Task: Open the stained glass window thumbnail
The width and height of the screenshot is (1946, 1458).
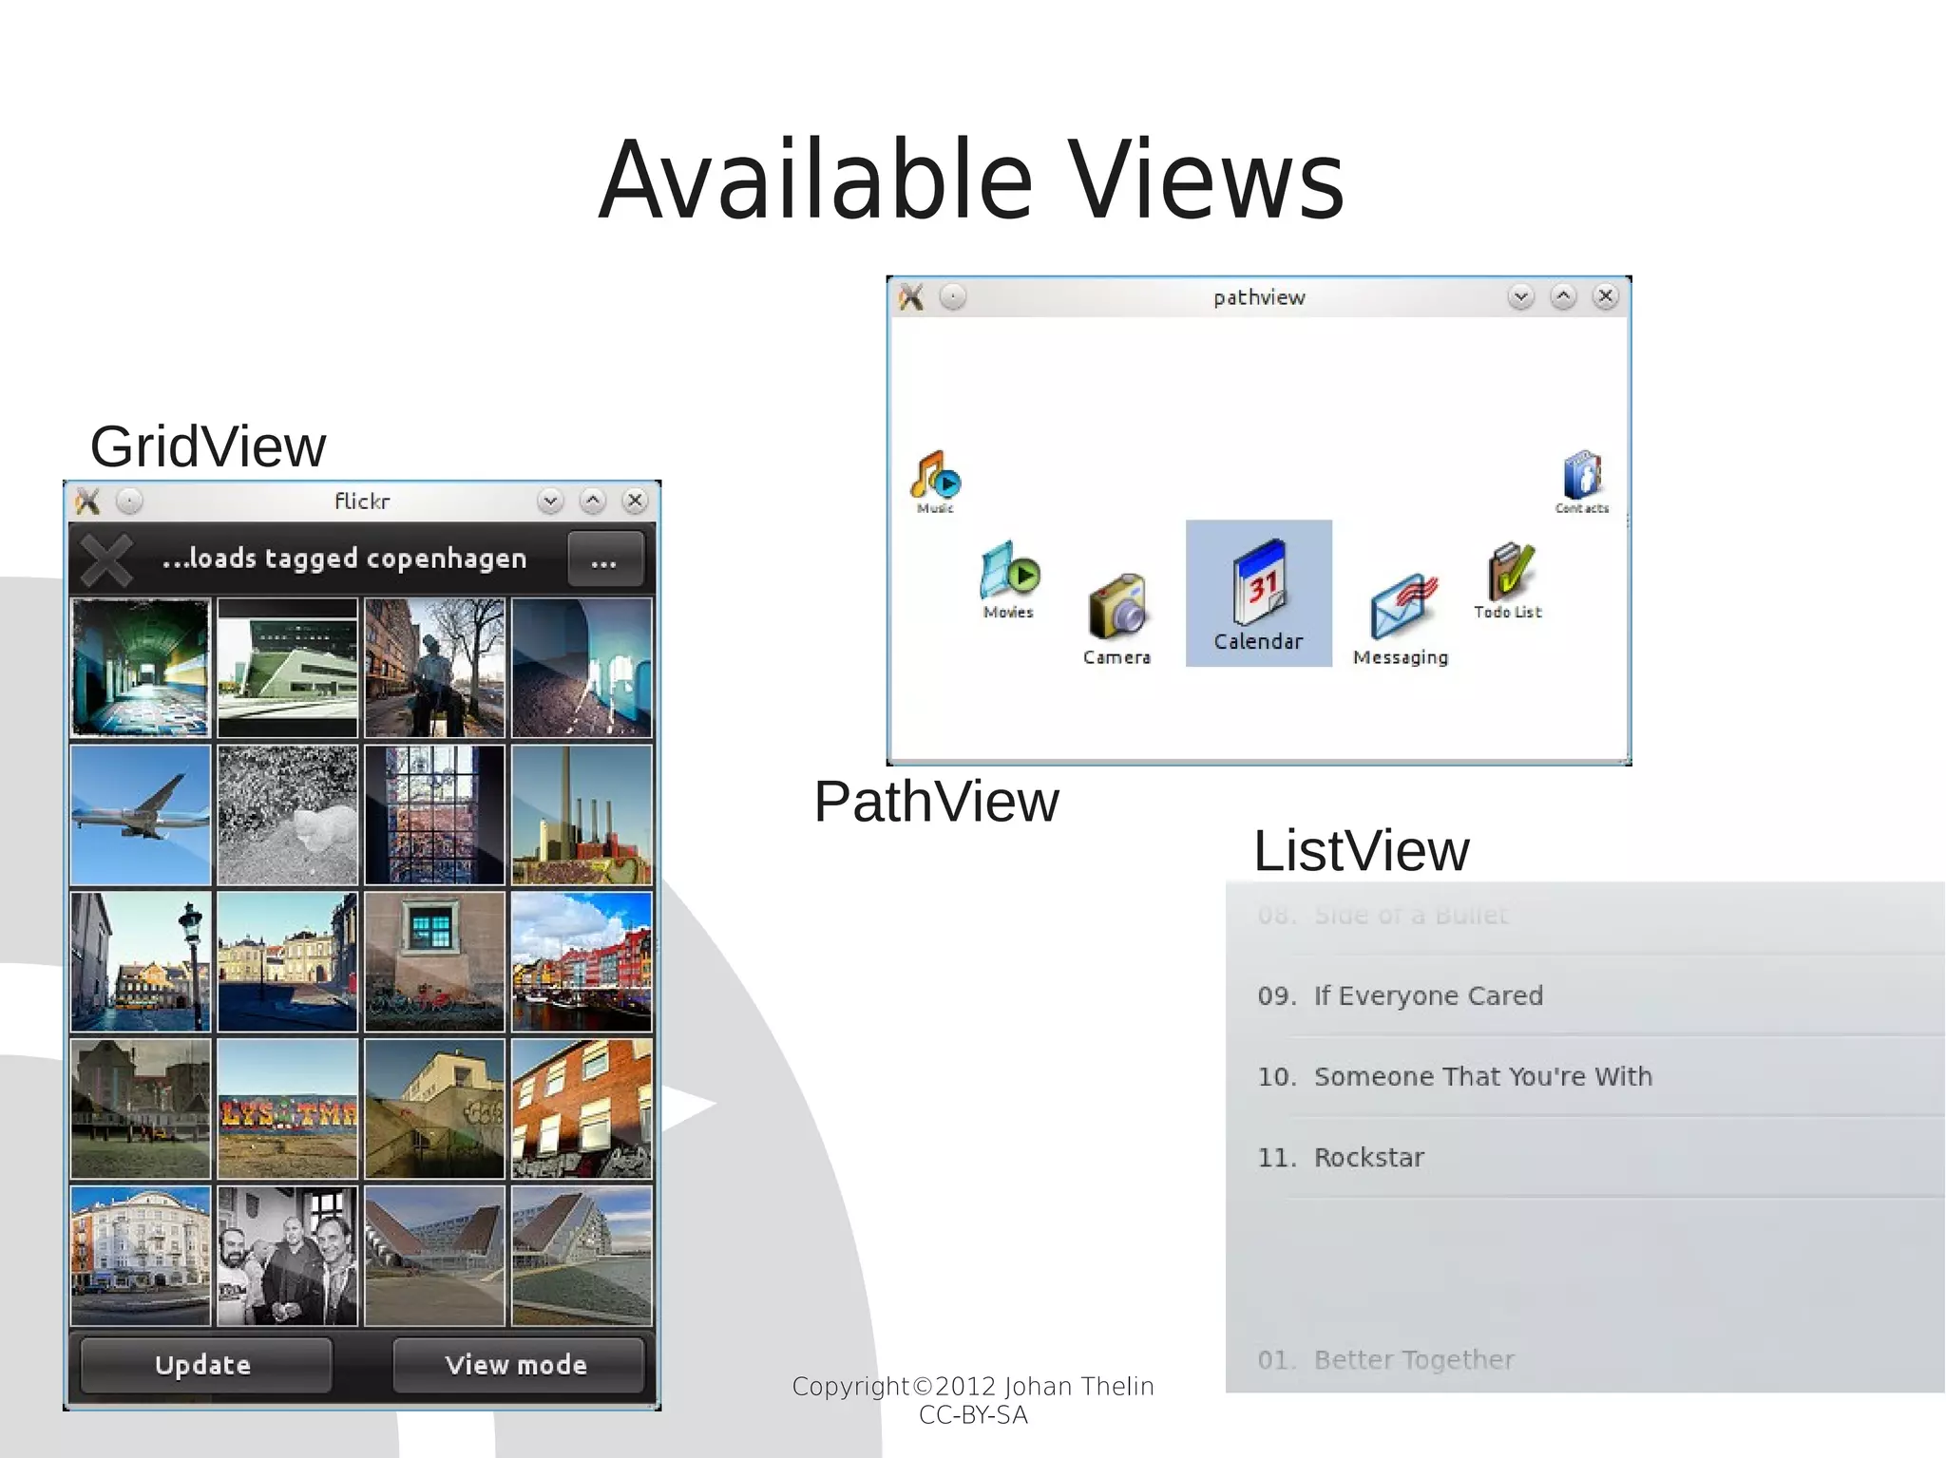Action: pyautogui.click(x=434, y=815)
